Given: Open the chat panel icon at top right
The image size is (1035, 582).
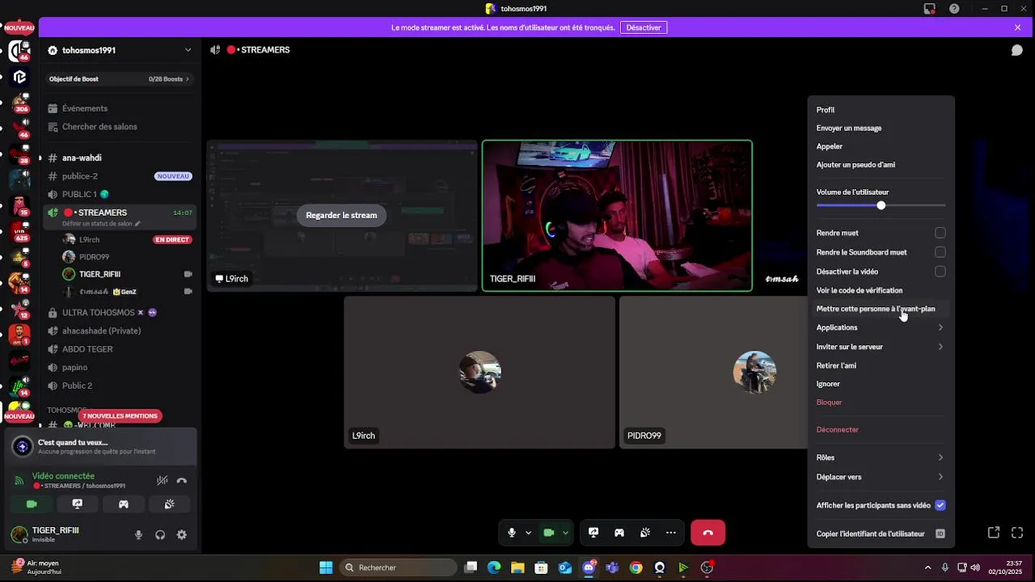Looking at the screenshot, I should coord(1016,50).
